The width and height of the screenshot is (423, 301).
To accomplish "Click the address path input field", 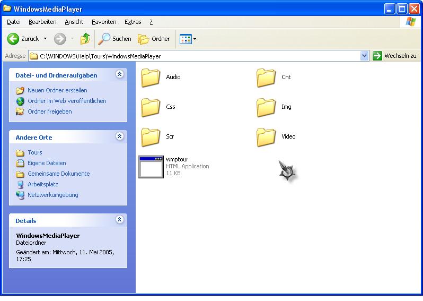I will tap(196, 56).
